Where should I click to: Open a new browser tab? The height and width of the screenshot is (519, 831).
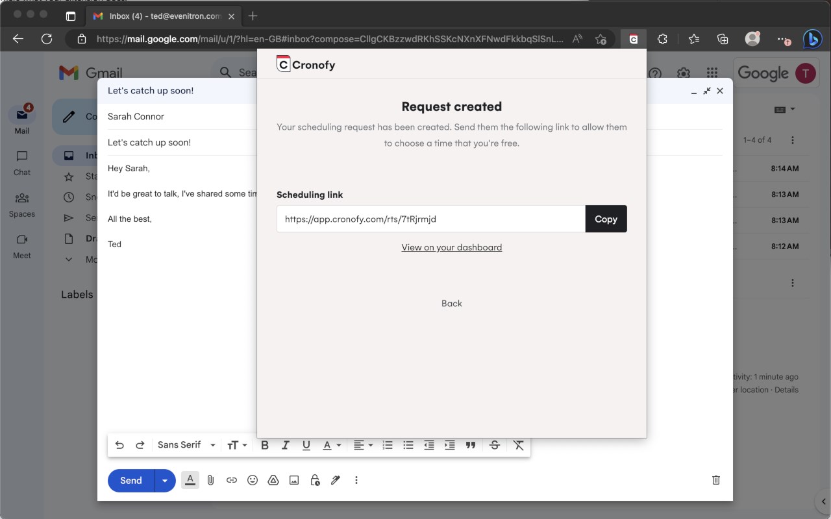click(253, 16)
